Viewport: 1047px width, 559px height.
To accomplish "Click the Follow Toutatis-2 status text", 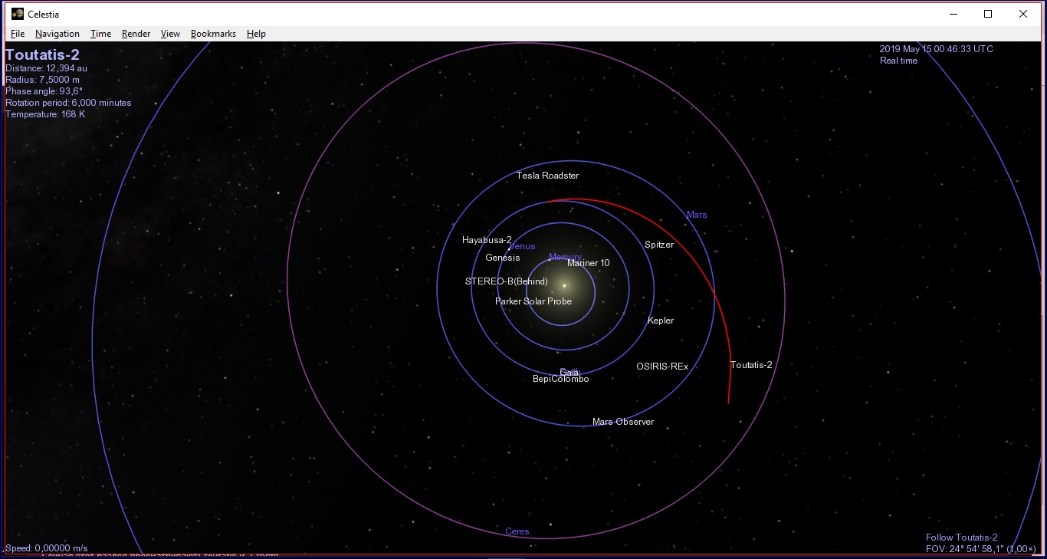I will (x=962, y=538).
